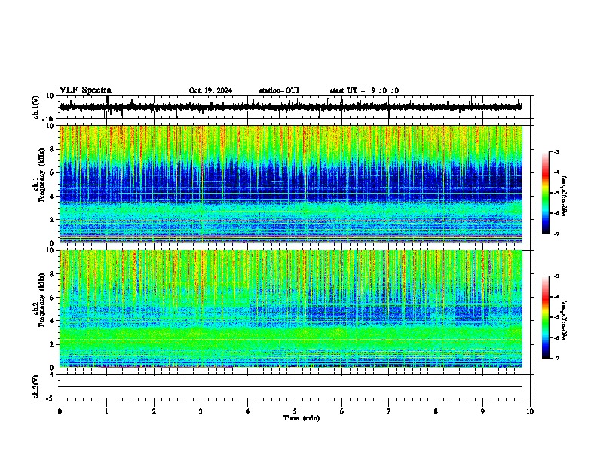Click the "ch.1(V)" waveform axis label

[x=36, y=107]
